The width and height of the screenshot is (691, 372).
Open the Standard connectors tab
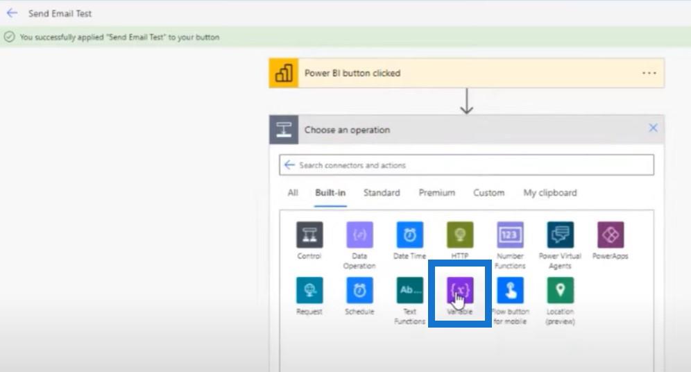click(x=382, y=193)
